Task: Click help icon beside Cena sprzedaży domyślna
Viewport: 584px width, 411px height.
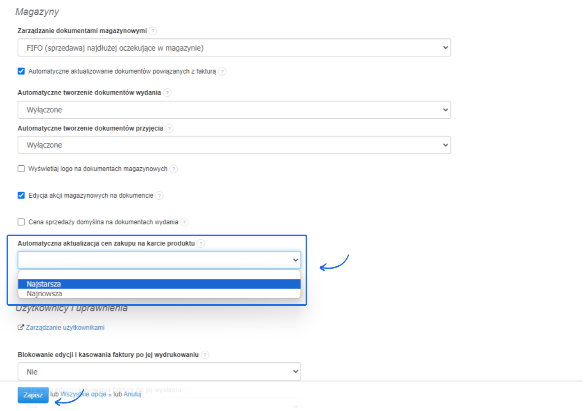Action: click(184, 222)
